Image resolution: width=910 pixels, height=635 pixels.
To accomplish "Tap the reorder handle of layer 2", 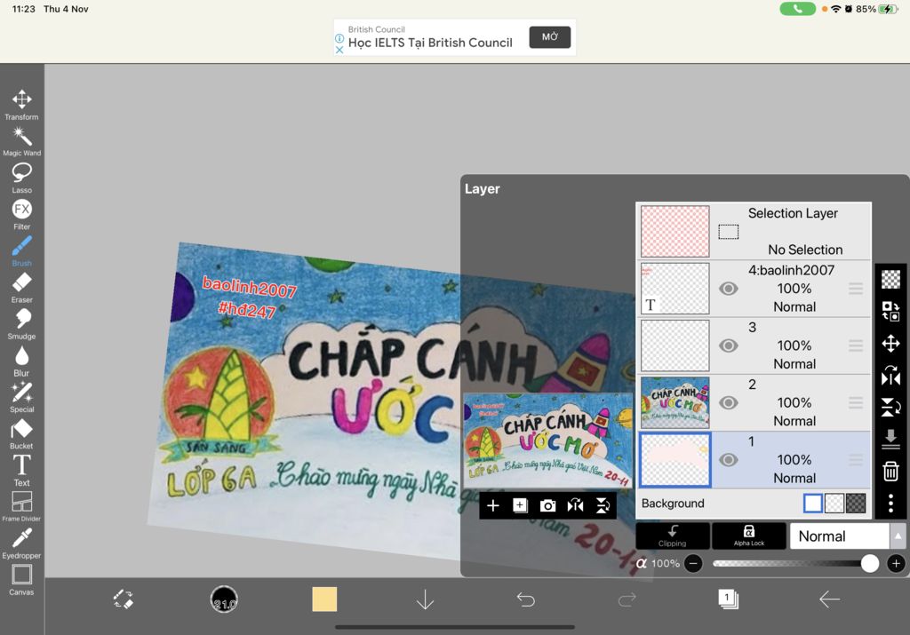I will [856, 402].
